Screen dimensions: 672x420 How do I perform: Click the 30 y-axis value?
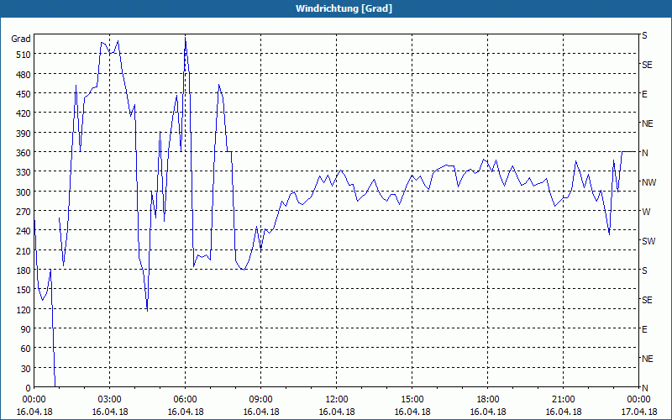(x=26, y=369)
